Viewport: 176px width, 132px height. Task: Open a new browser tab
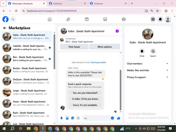tap(132, 4)
